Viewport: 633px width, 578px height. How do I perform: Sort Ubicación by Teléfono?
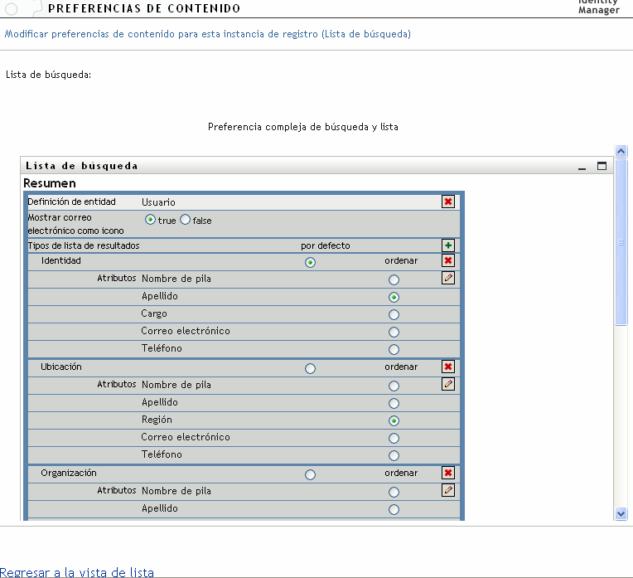pos(394,455)
